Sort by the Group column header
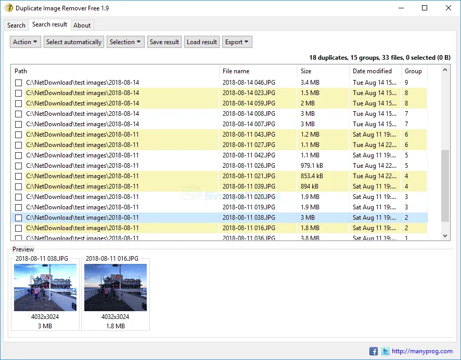Screen dimensions: 461x360 click(x=414, y=71)
